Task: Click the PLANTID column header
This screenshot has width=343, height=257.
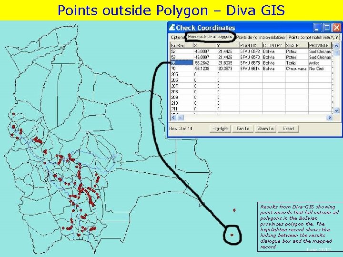Action: tap(251, 46)
